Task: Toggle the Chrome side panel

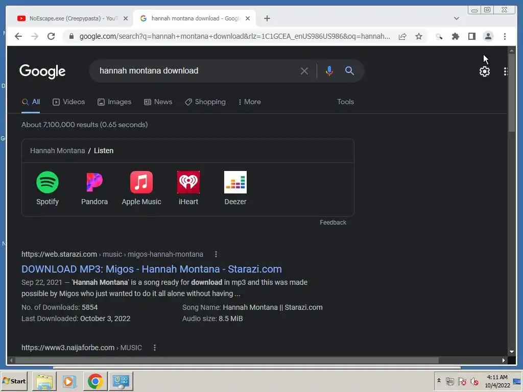Action: pos(471,36)
